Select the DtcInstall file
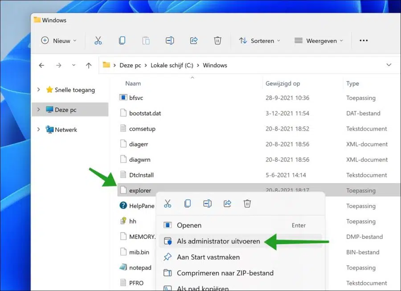This screenshot has height=291, width=401. (x=141, y=175)
